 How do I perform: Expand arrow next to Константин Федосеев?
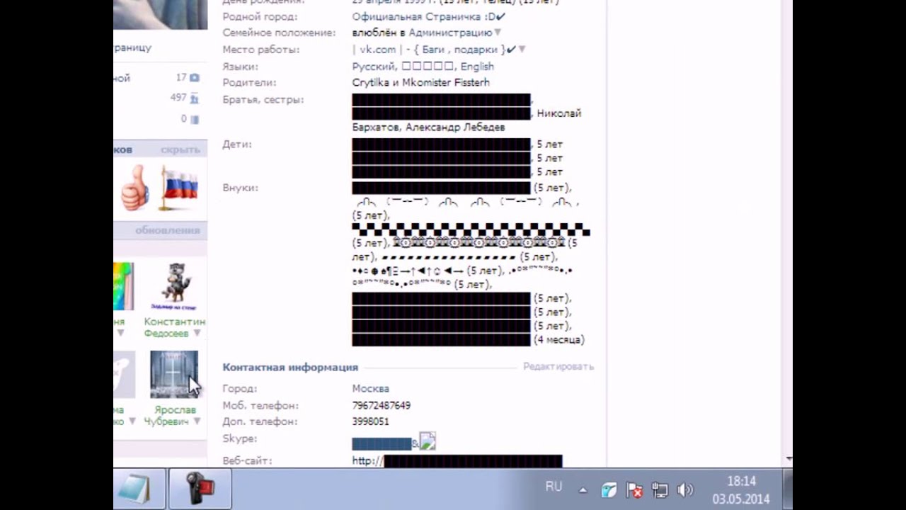point(197,333)
